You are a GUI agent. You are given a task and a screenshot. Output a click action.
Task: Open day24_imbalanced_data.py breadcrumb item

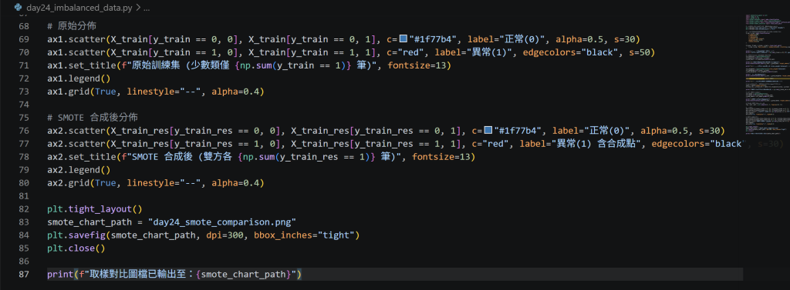[79, 8]
